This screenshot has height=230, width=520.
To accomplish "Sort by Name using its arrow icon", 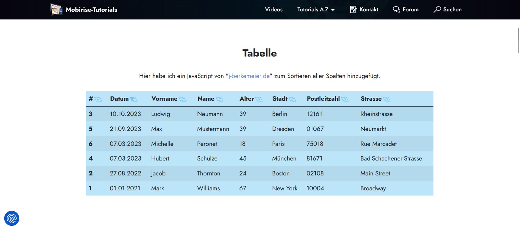I will click(x=219, y=99).
